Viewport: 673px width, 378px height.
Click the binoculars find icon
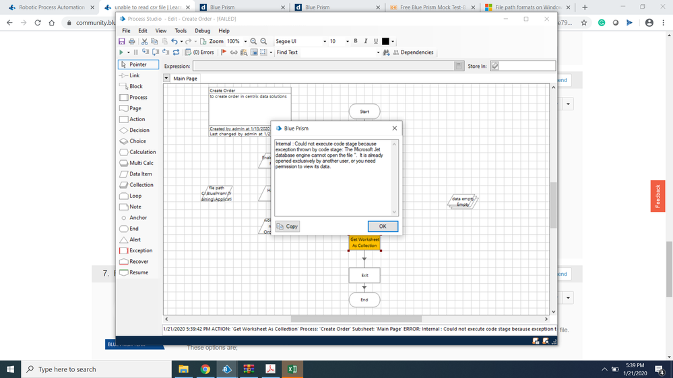[386, 52]
